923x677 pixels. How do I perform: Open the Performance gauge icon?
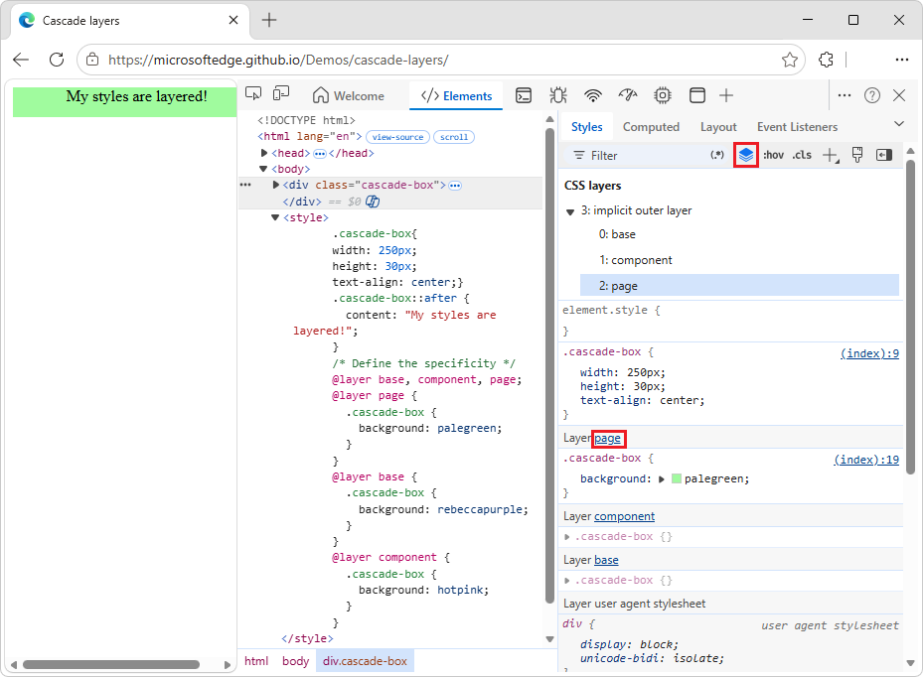click(x=628, y=95)
